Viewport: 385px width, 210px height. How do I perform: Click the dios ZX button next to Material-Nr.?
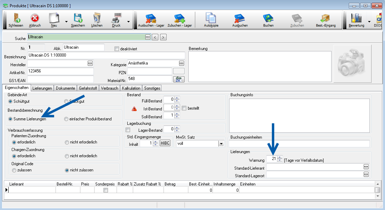click(179, 79)
